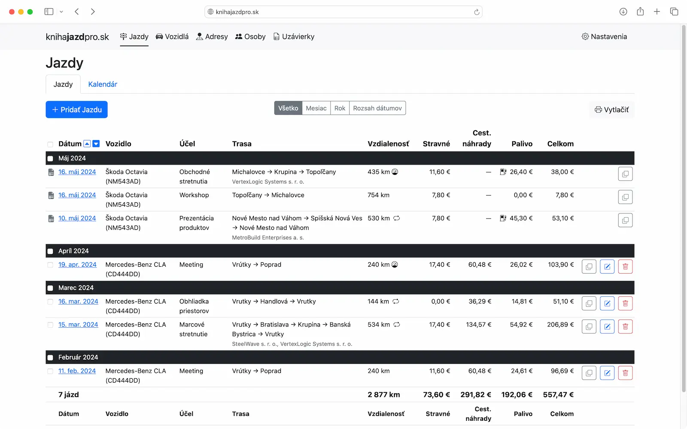Click the page vertical scrollbar
The height and width of the screenshot is (429, 687).
(684, 208)
